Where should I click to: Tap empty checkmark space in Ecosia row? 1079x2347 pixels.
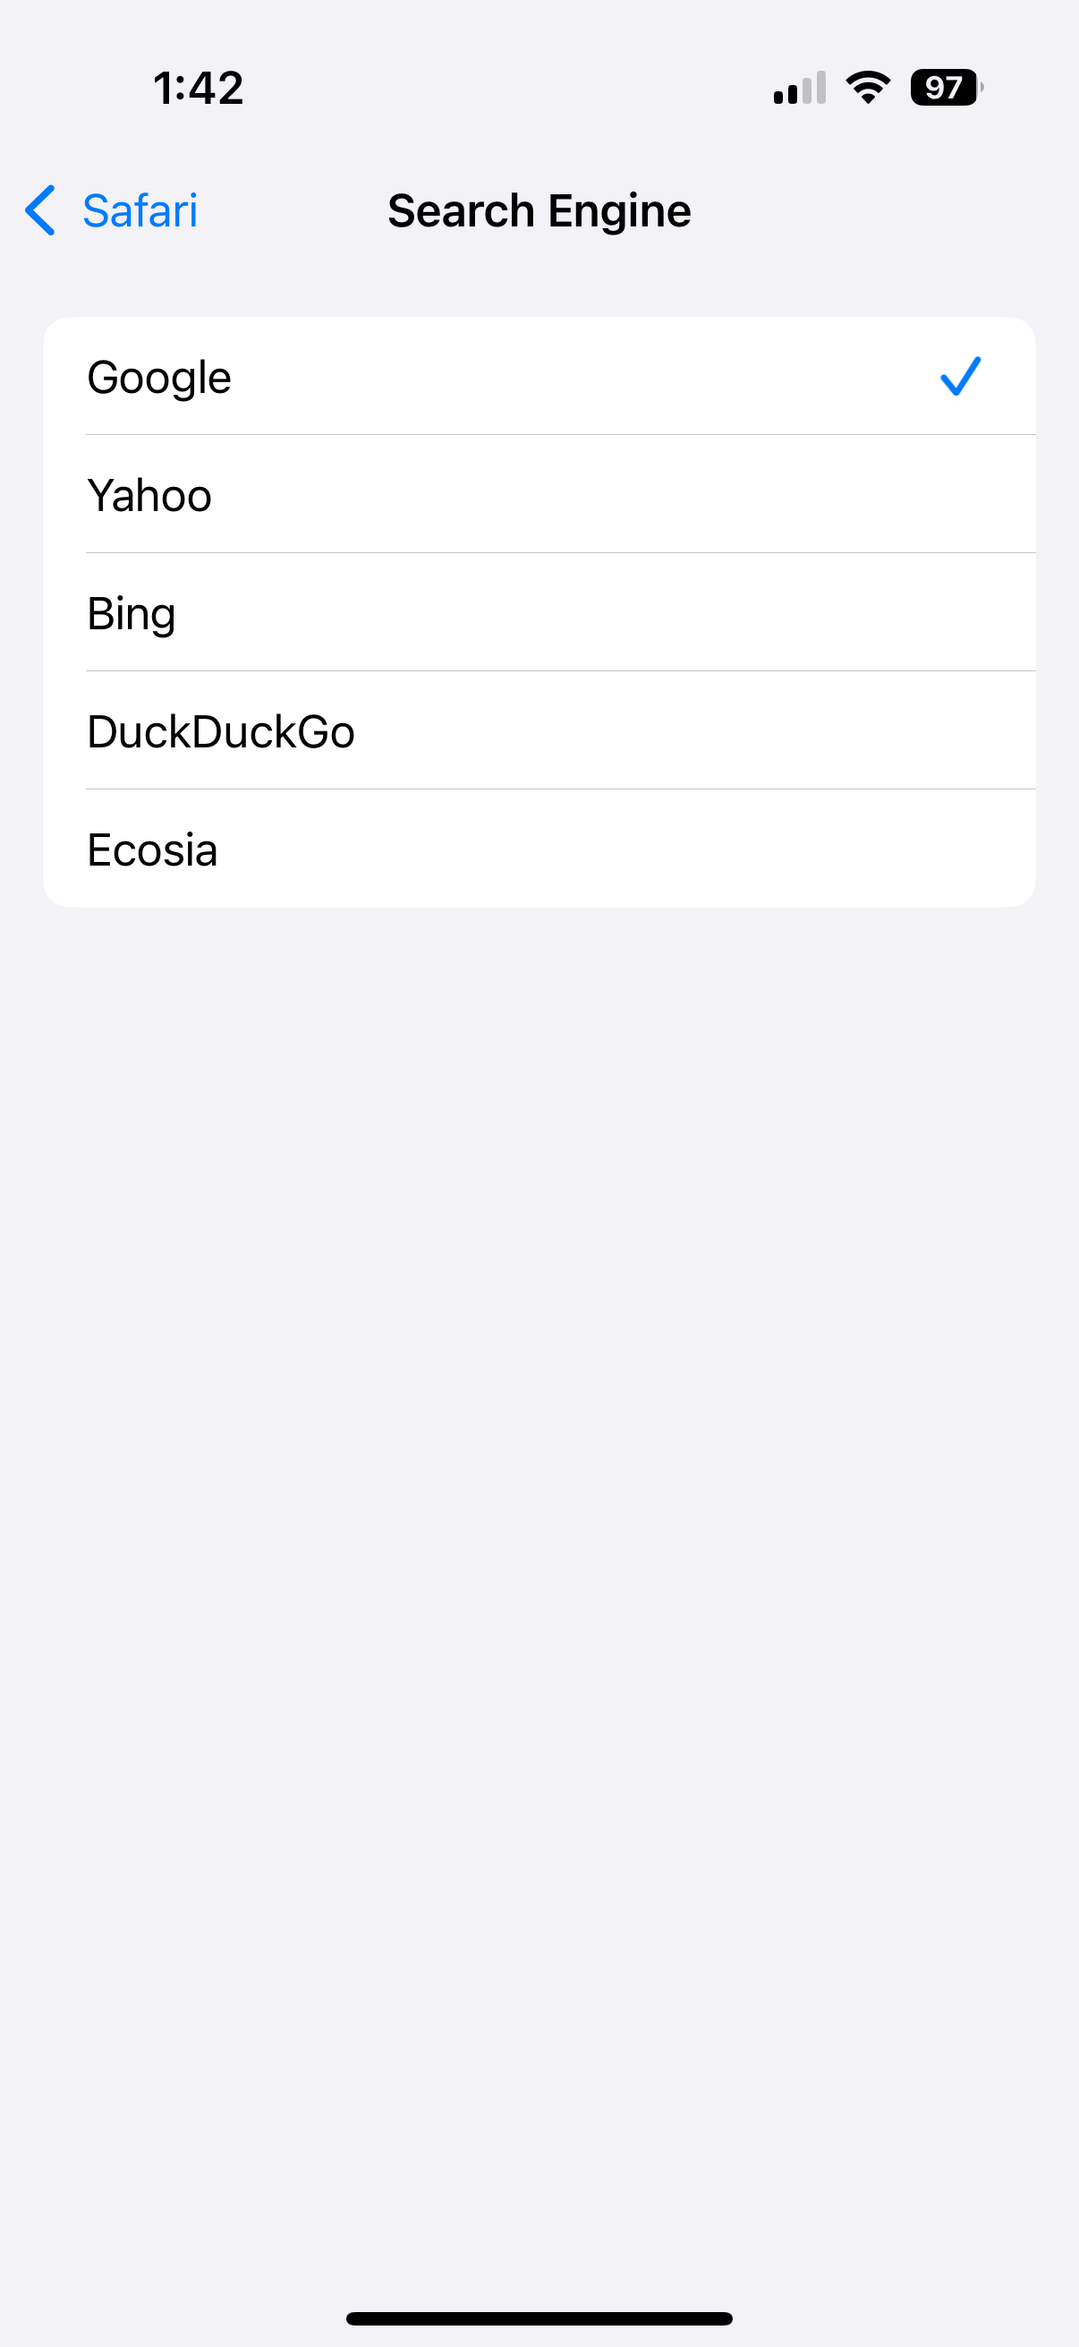pos(960,849)
